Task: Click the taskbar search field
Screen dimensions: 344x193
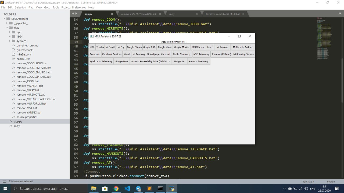Action: click(49, 188)
